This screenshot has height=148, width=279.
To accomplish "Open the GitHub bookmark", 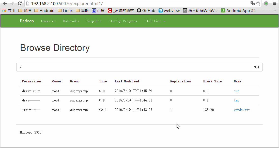I will 146,10.
